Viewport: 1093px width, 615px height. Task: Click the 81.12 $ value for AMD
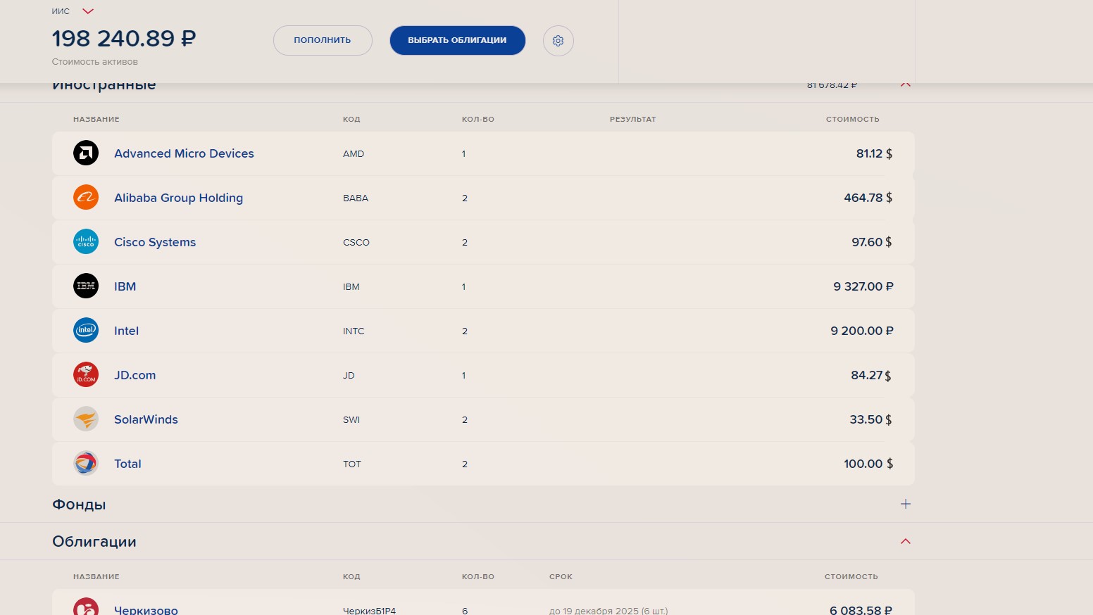874,153
